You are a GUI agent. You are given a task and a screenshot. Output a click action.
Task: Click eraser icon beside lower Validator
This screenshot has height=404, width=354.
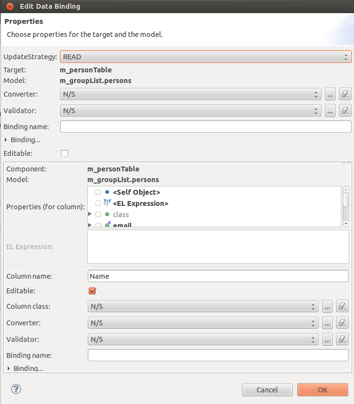tap(342, 339)
